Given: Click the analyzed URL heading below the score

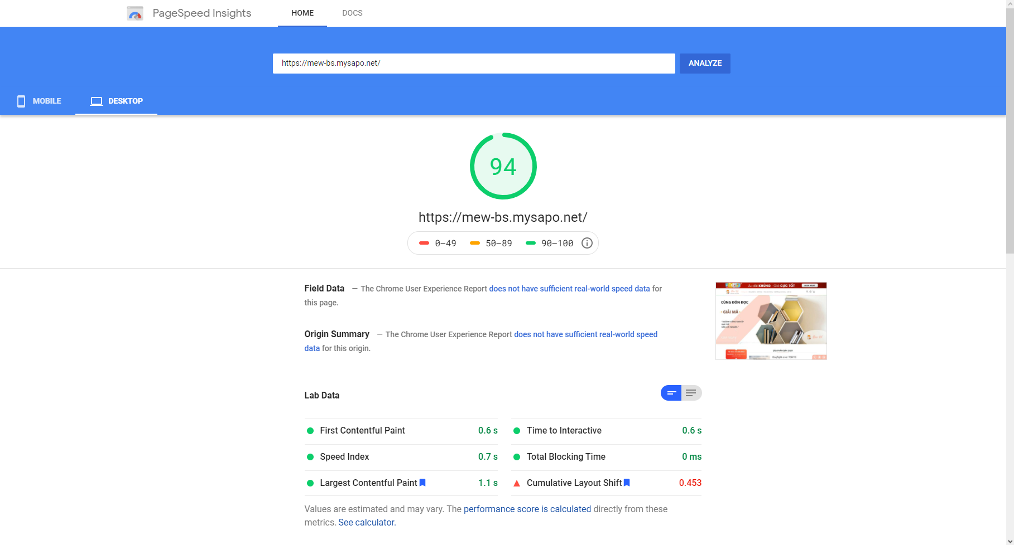Looking at the screenshot, I should coord(503,217).
